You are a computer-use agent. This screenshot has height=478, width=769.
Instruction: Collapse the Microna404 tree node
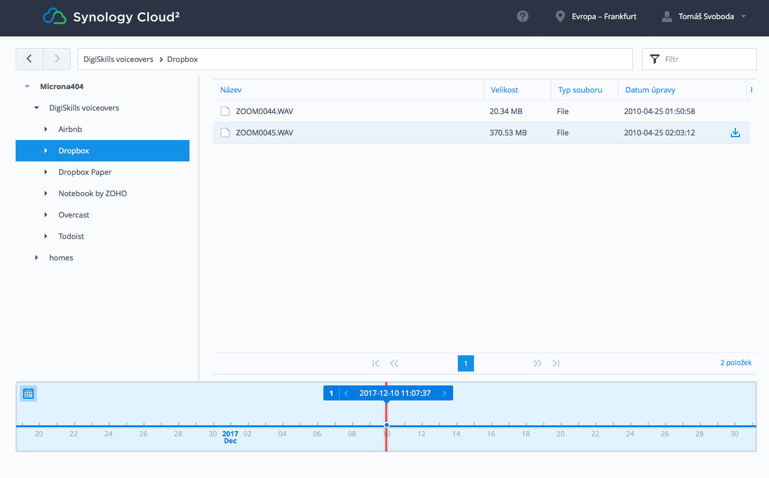(x=27, y=86)
